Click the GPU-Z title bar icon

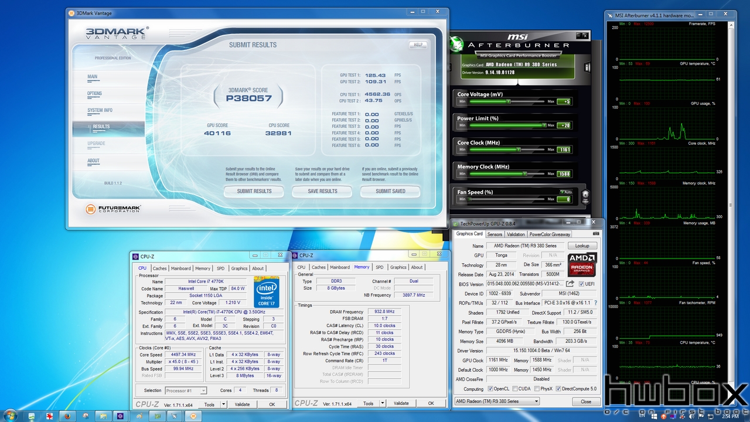click(457, 223)
